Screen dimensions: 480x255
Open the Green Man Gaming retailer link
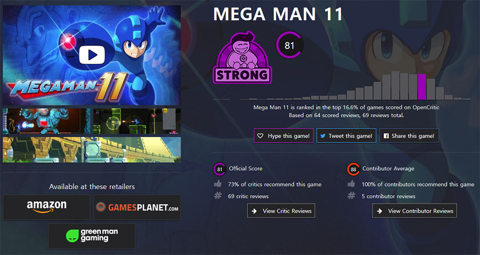pos(92,236)
